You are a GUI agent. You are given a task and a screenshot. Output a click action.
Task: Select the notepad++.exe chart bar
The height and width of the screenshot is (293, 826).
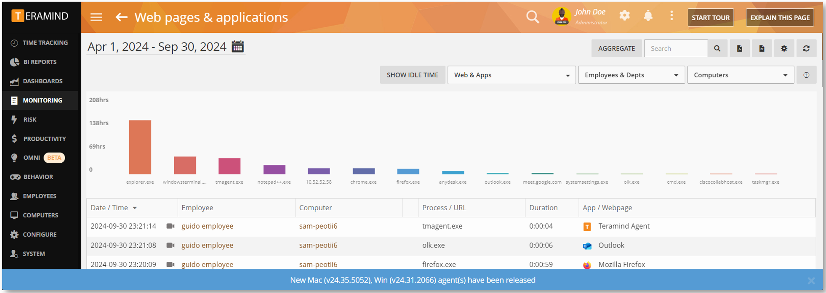tap(274, 169)
